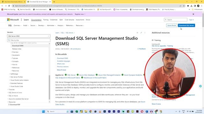The image size is (204, 114).
Task: Open Premiere Pro from the taskbar
Action: click(x=109, y=111)
